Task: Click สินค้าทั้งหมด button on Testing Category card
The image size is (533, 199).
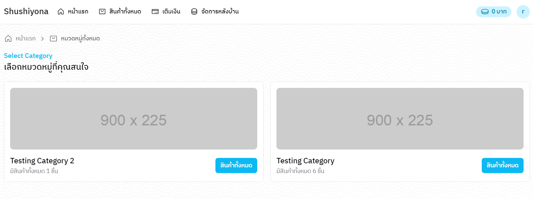Action: click(502, 165)
